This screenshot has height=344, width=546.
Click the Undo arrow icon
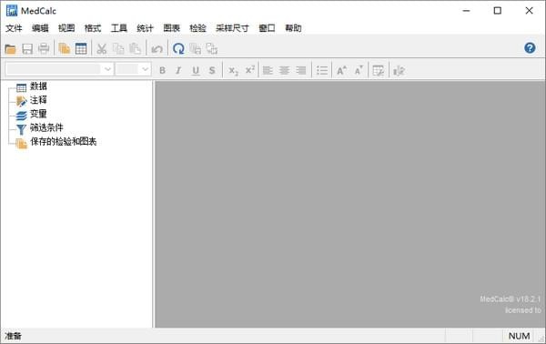pyautogui.click(x=157, y=49)
